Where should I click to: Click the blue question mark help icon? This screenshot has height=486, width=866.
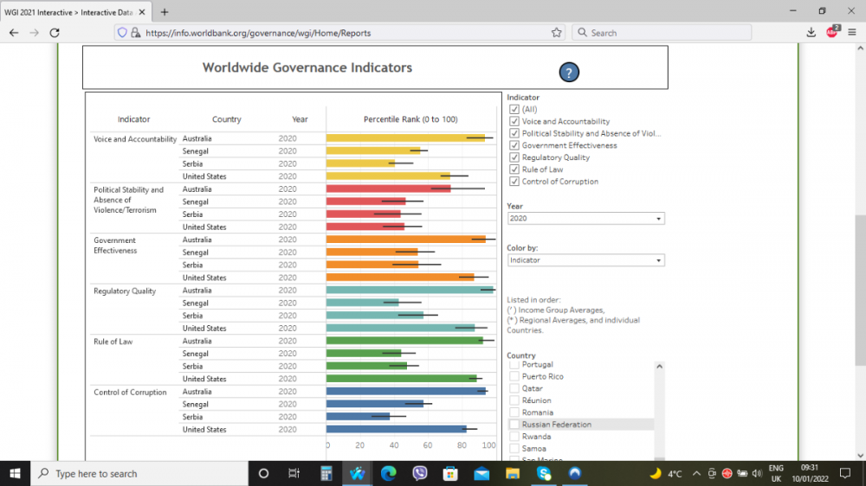point(568,73)
